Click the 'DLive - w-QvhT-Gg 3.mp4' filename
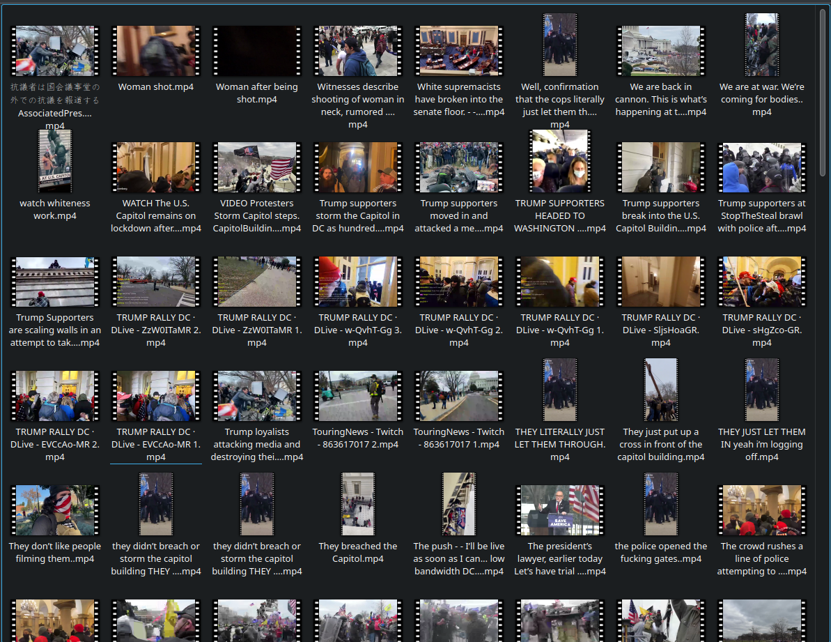Screen dimensions: 831x642 (x=358, y=330)
